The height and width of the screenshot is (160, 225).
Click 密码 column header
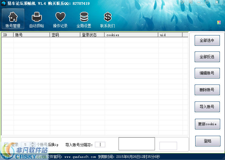(65, 35)
